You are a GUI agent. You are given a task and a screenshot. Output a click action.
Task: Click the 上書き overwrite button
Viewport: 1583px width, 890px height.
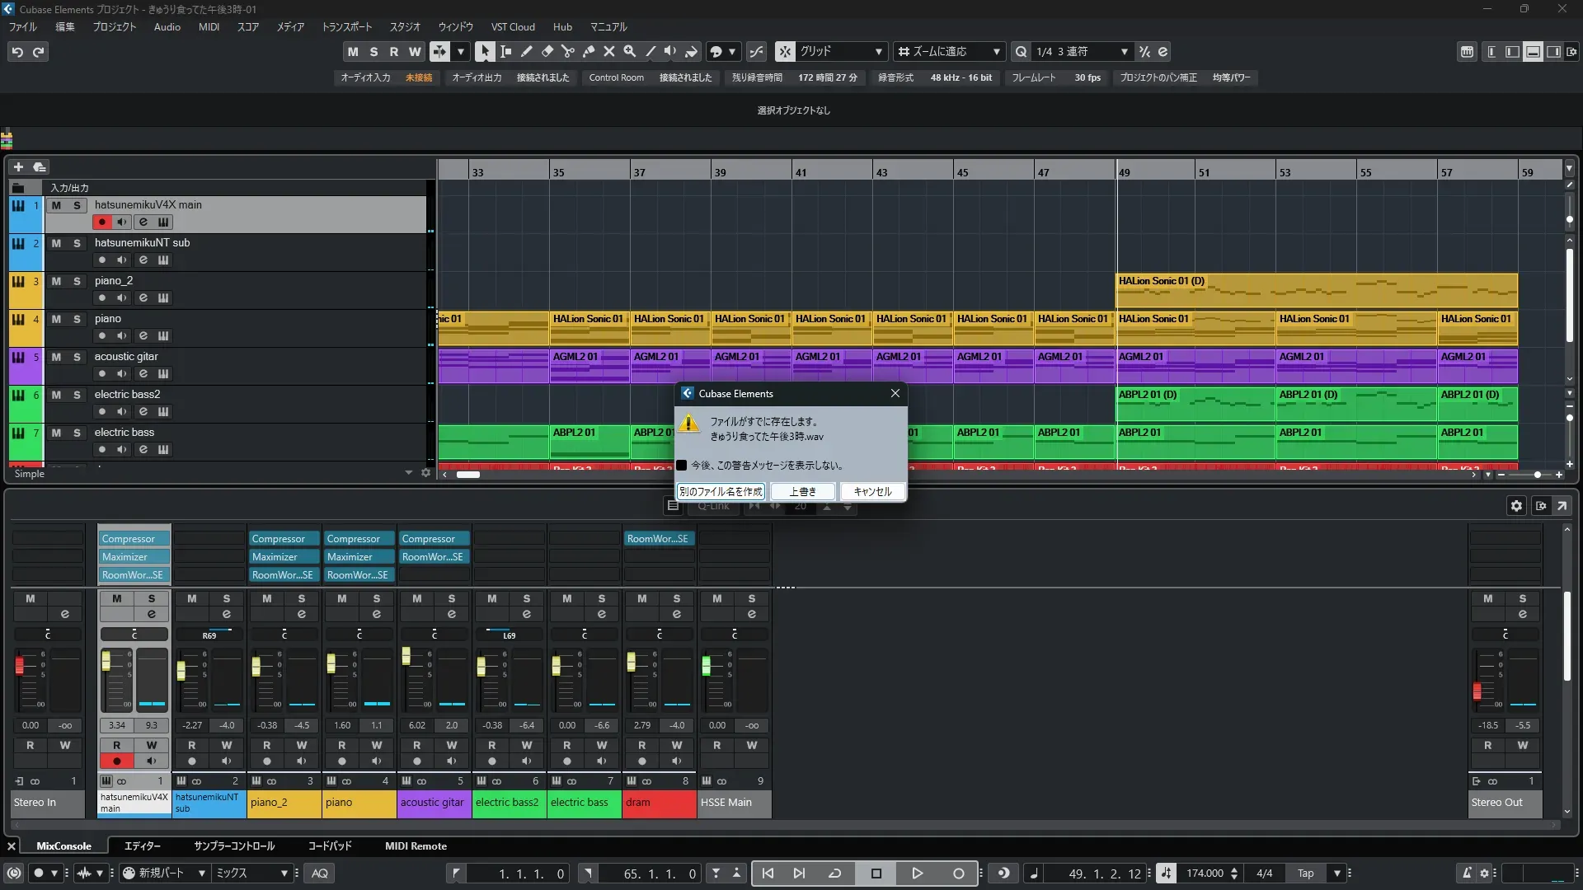pyautogui.click(x=802, y=491)
